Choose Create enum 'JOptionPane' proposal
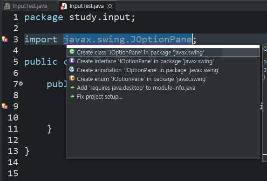Image resolution: width=267 pixels, height=181 pixels. pos(163,79)
